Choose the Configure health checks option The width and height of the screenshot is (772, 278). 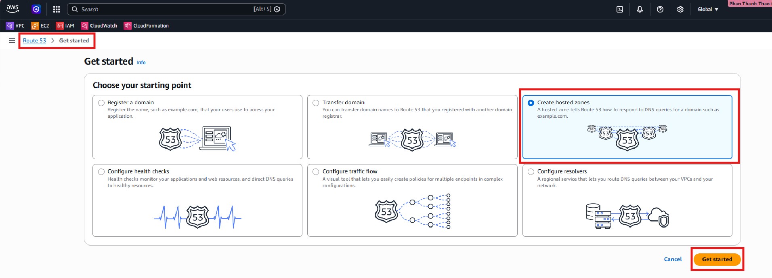click(101, 172)
